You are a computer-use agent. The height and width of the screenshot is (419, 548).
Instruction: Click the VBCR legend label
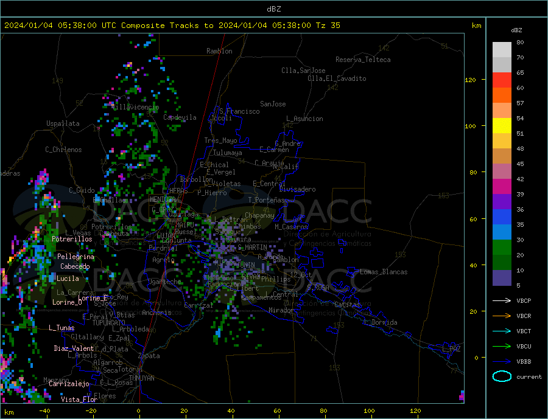(x=524, y=316)
